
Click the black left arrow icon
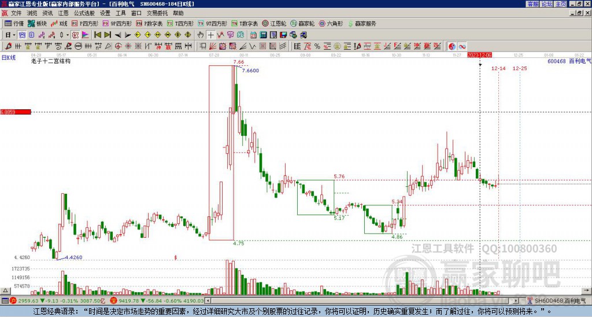tap(118, 35)
